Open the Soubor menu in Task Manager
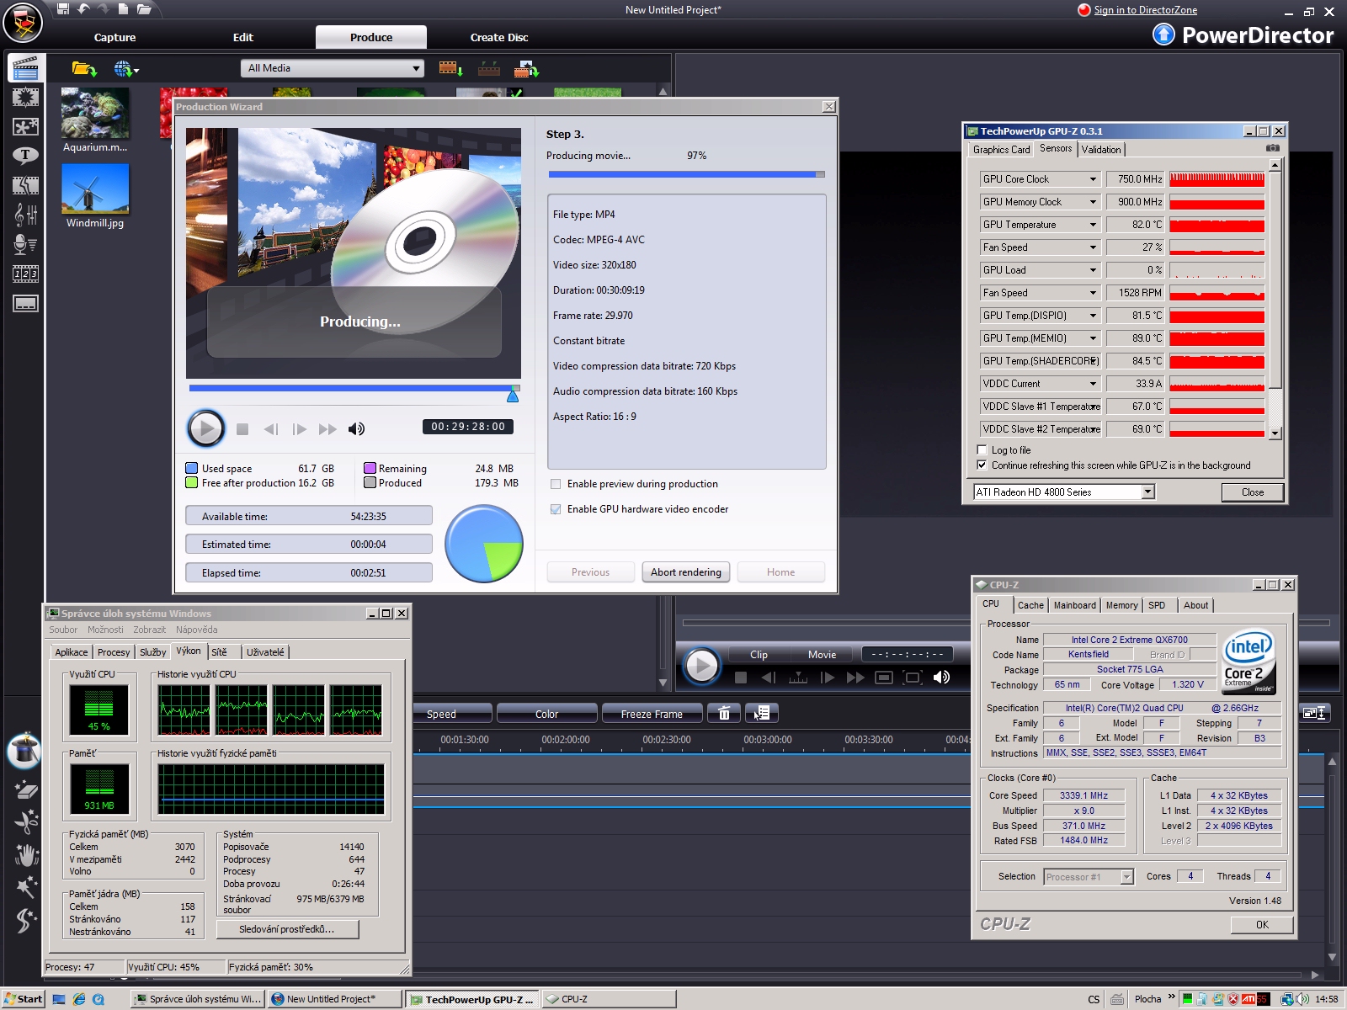This screenshot has height=1010, width=1347. 63,630
